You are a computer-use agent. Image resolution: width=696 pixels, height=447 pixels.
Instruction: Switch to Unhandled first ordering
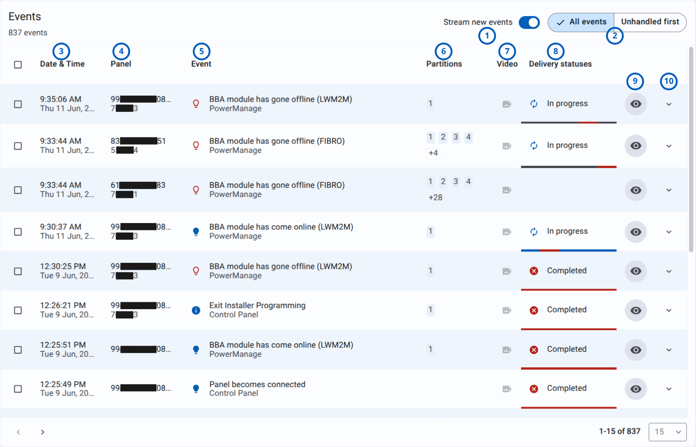point(650,22)
